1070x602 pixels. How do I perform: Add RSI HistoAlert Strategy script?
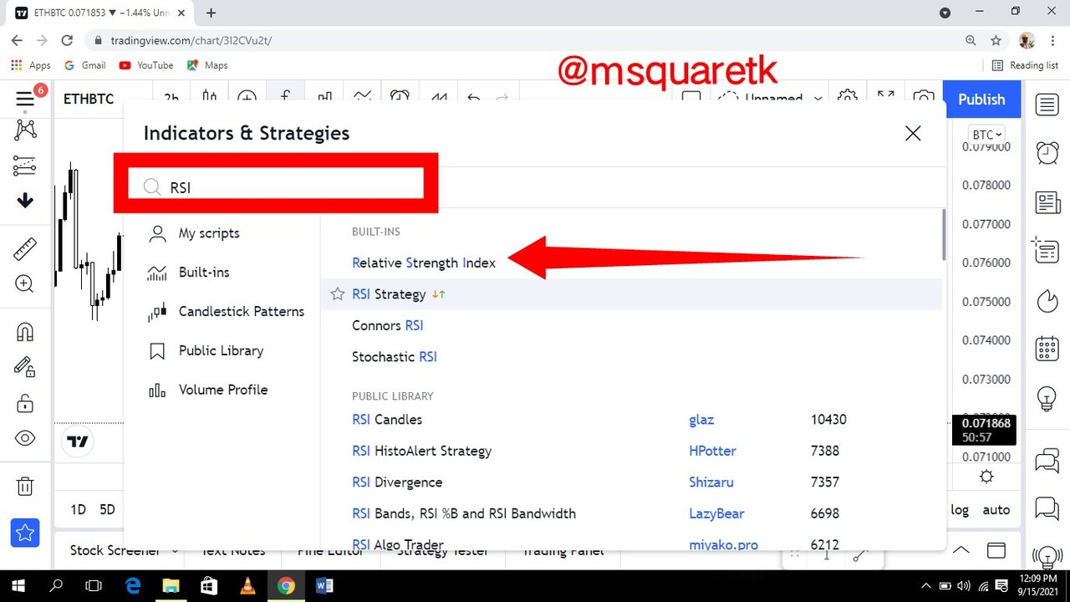pyautogui.click(x=421, y=451)
